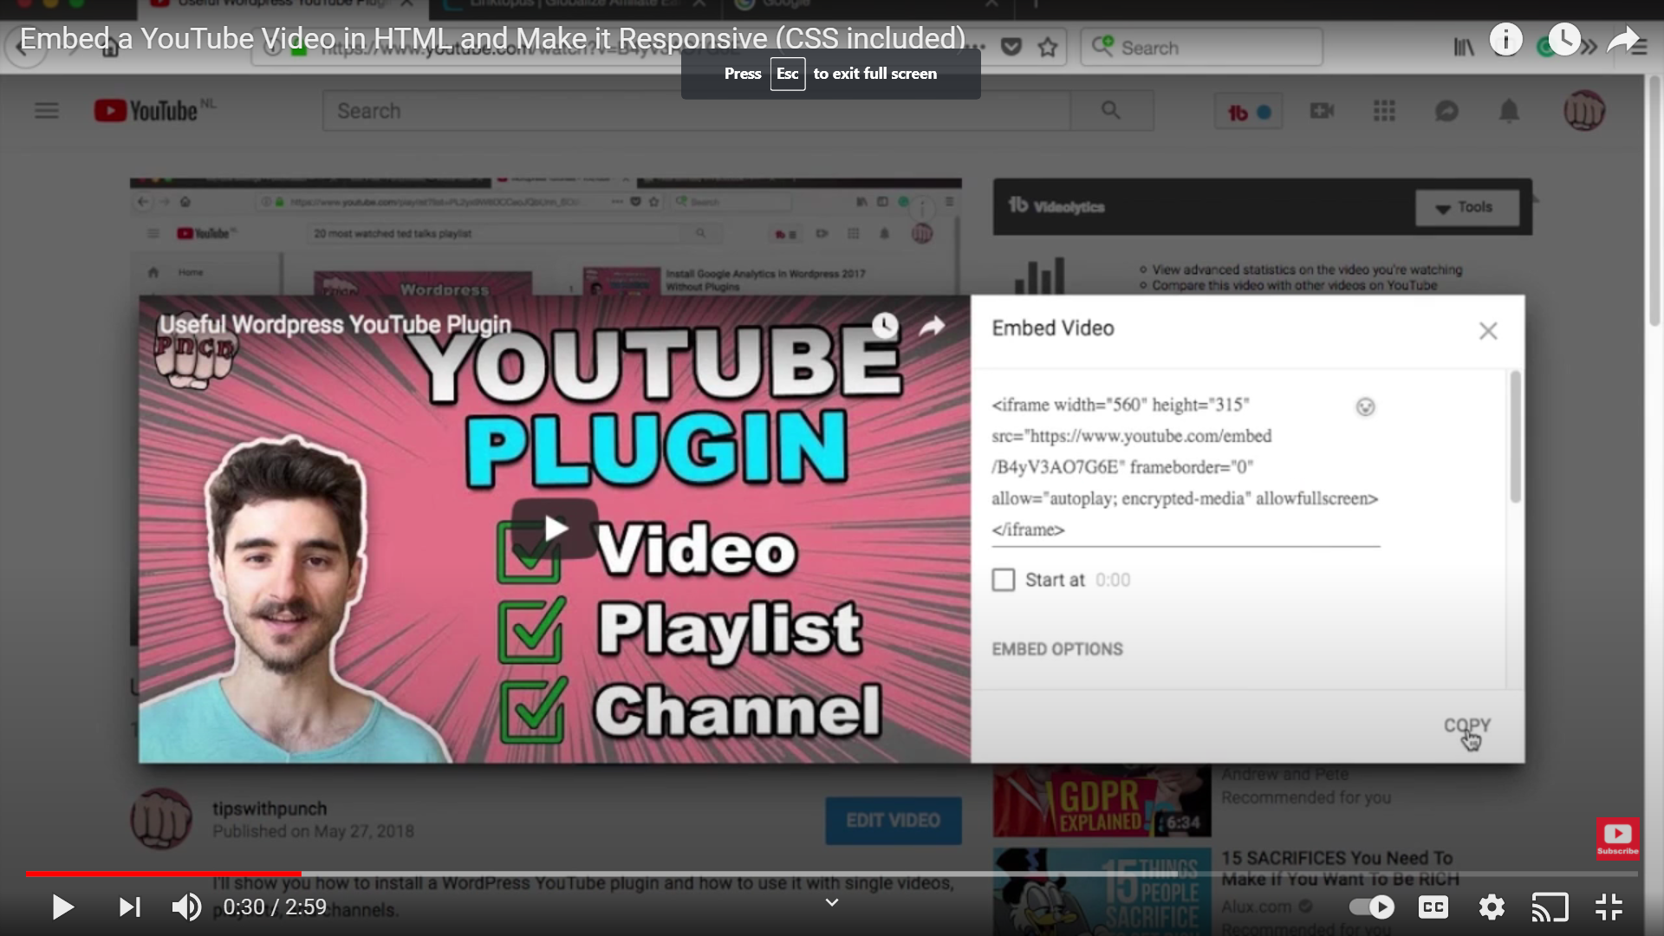Image resolution: width=1664 pixels, height=936 pixels.
Task: Click the Videolytics panel title
Action: point(1056,206)
